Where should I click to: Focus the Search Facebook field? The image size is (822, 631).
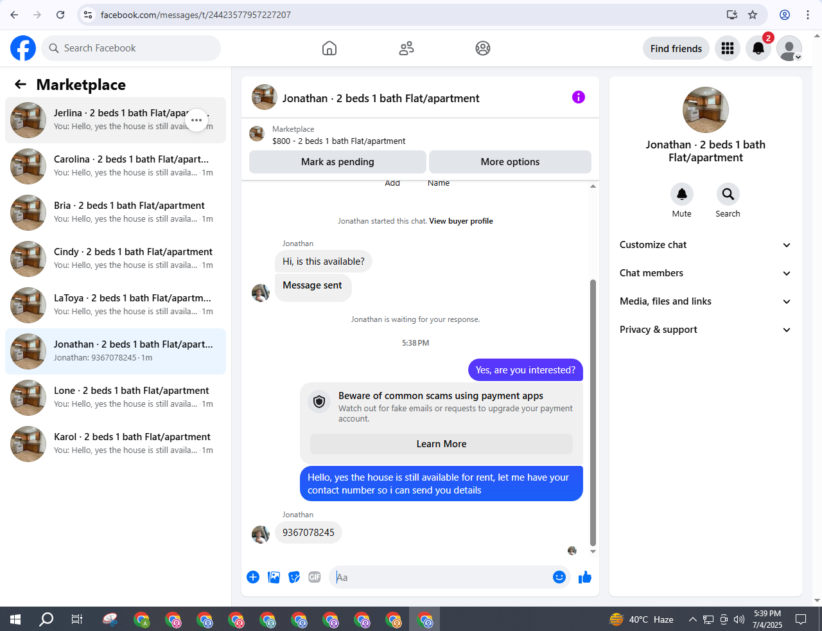[x=132, y=48]
